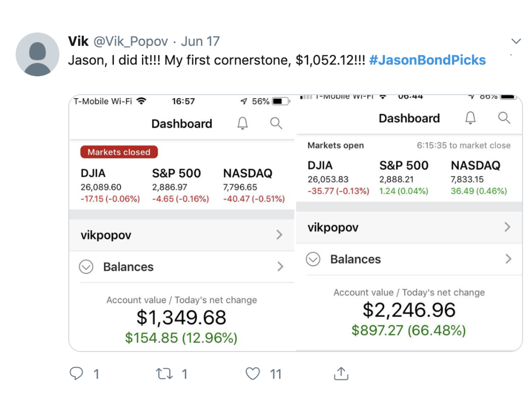Tap right dashboard notification bell icon
This screenshot has height=403, width=532.
[470, 118]
